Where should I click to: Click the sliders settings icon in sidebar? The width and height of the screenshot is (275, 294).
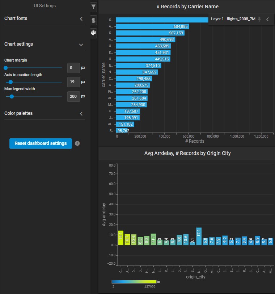[x=93, y=20]
